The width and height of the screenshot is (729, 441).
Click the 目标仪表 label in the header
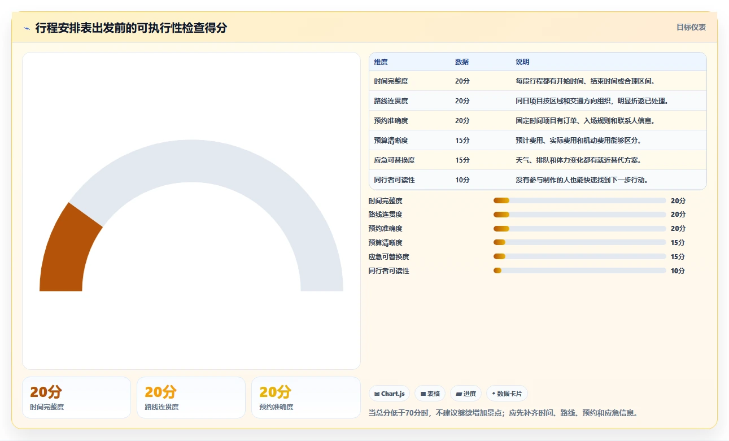691,27
